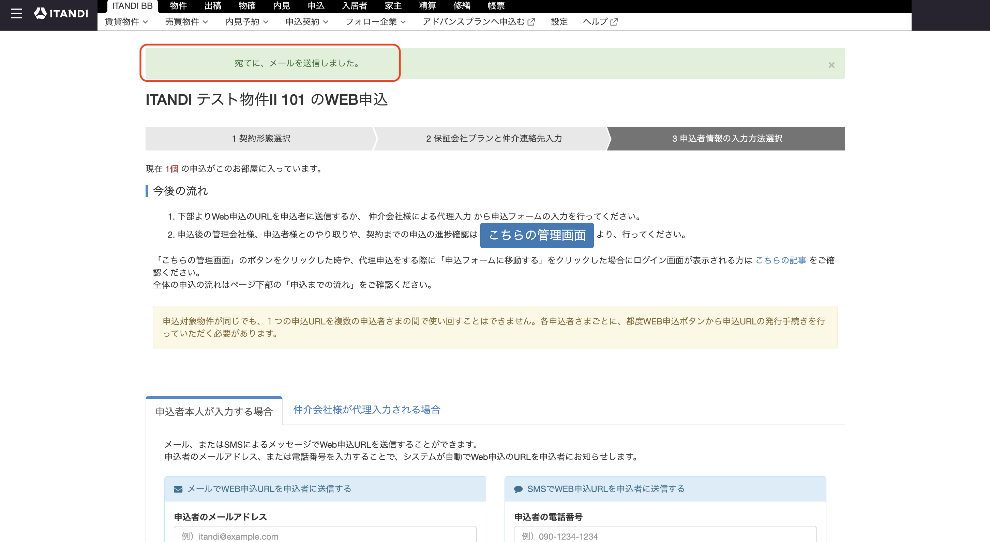Click the こちらの管理画面 blue button
Image resolution: width=990 pixels, height=542 pixels.
point(537,235)
